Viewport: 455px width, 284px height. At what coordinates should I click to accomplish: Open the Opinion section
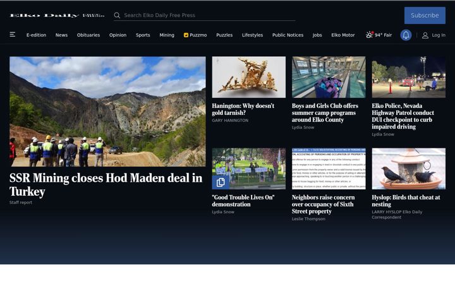point(118,35)
